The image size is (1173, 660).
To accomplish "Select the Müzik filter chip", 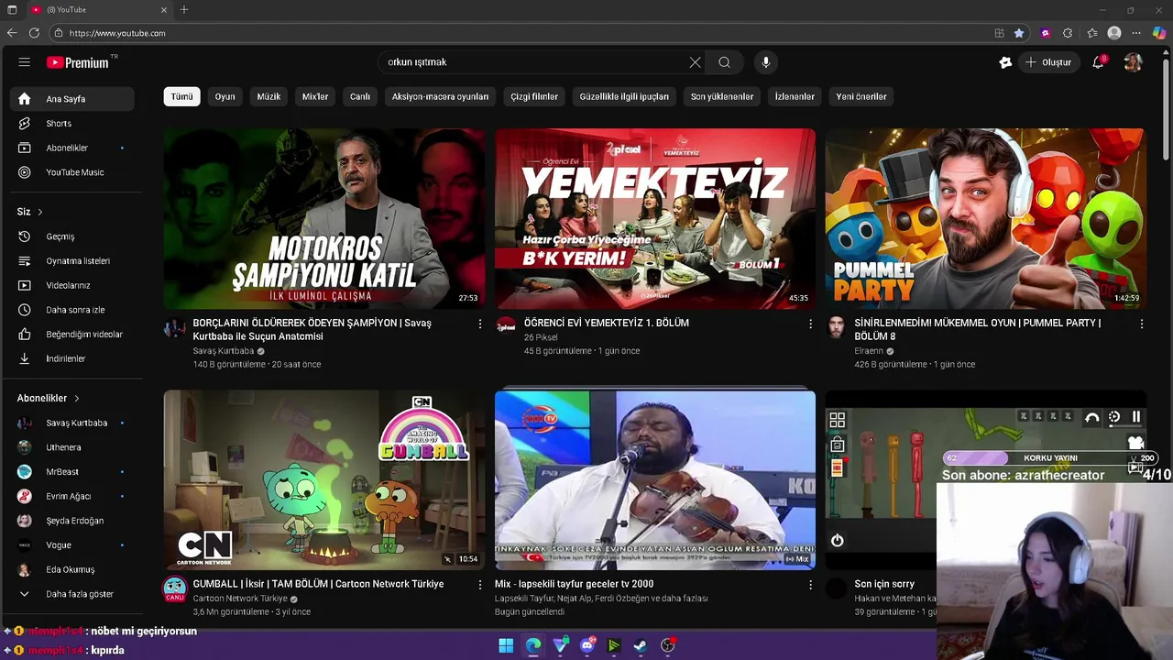I will 269,96.
